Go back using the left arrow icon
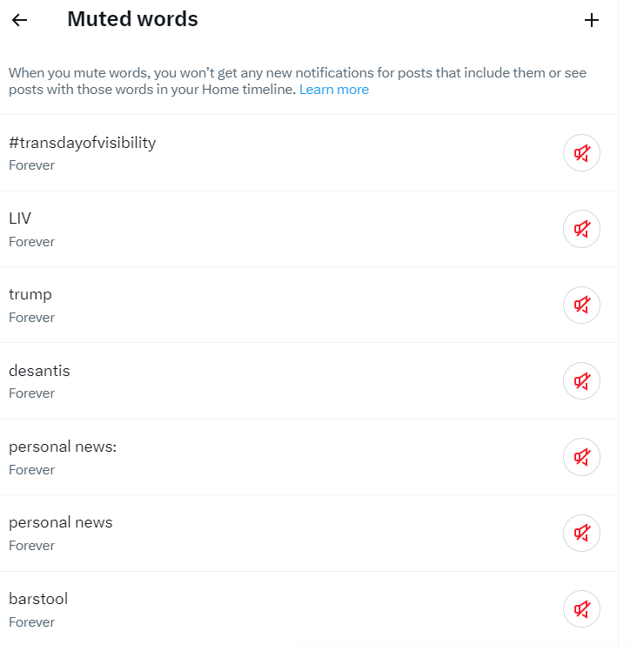The height and width of the screenshot is (645, 637). tap(19, 20)
